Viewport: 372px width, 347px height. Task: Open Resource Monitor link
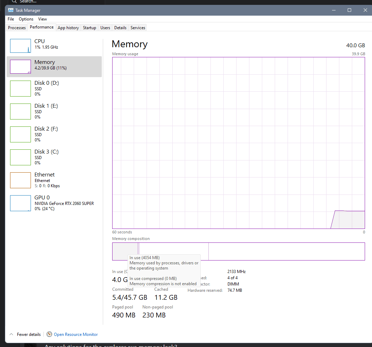coord(76,334)
